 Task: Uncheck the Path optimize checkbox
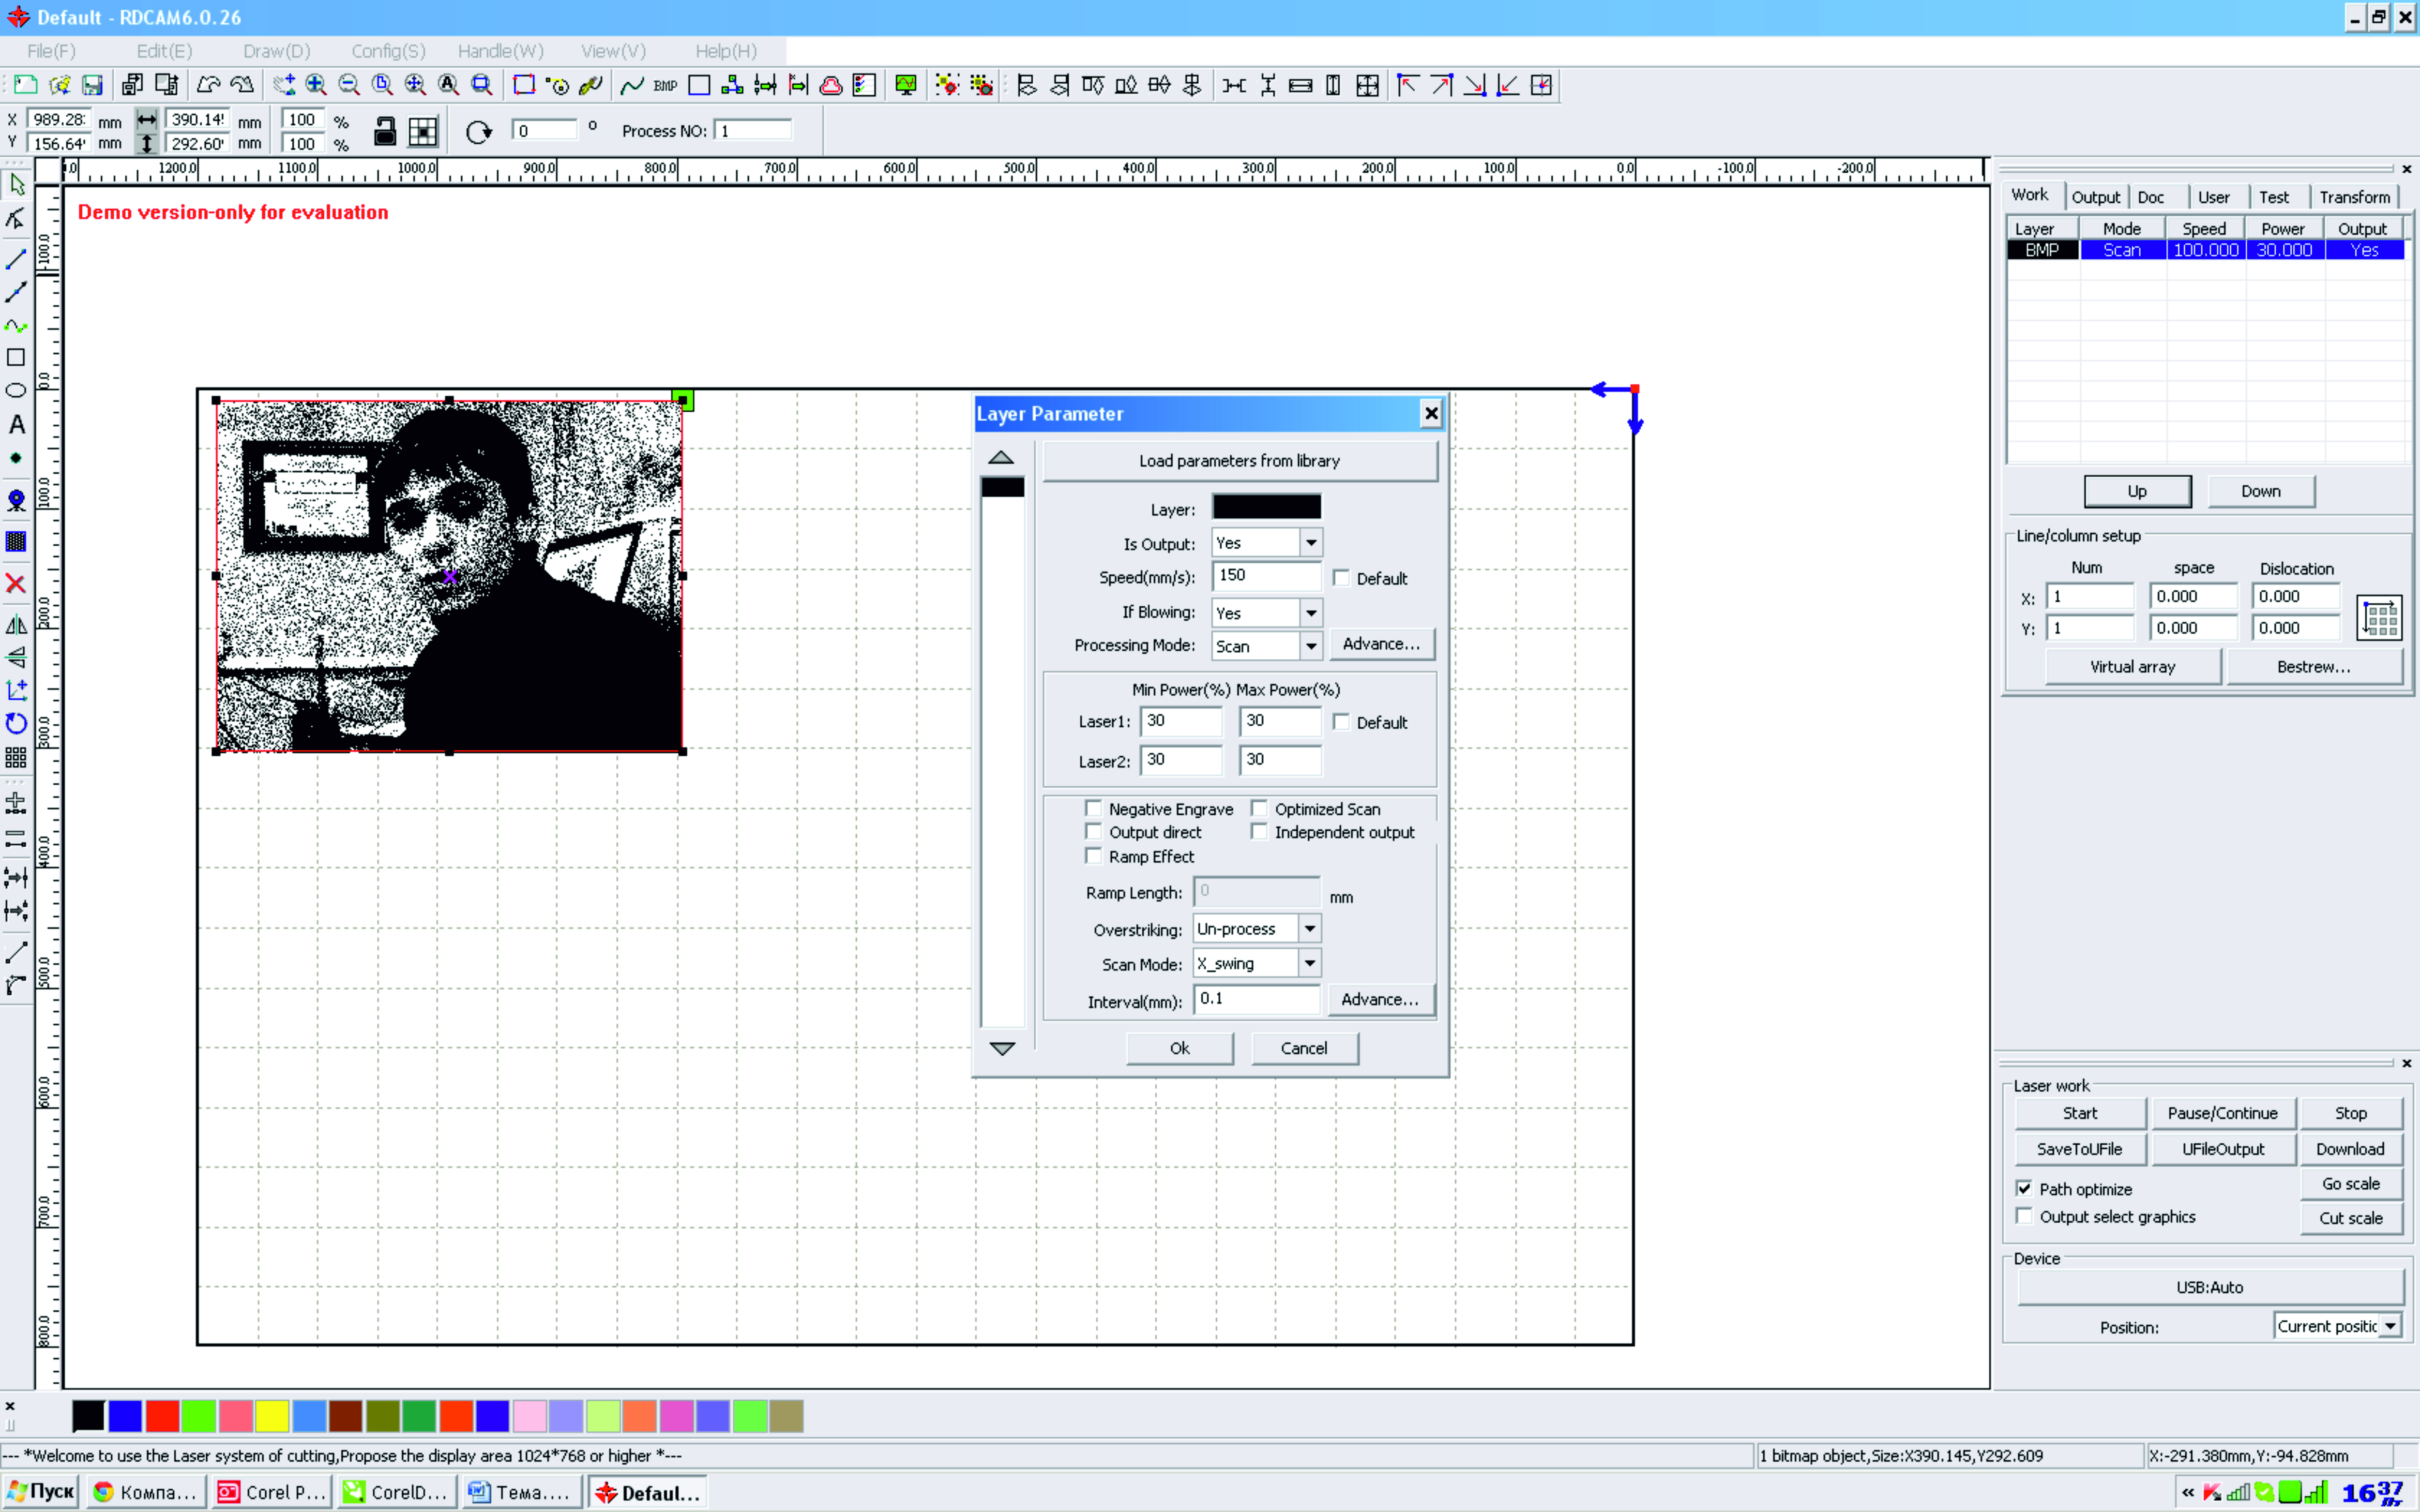(2025, 1188)
